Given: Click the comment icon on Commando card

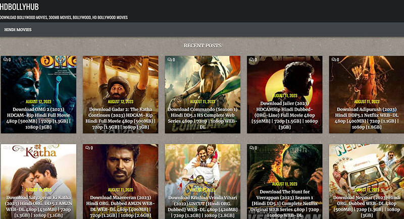Looking at the screenshot, I should click(170, 60).
